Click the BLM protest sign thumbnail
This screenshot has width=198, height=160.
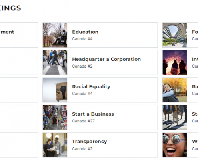coord(55,90)
